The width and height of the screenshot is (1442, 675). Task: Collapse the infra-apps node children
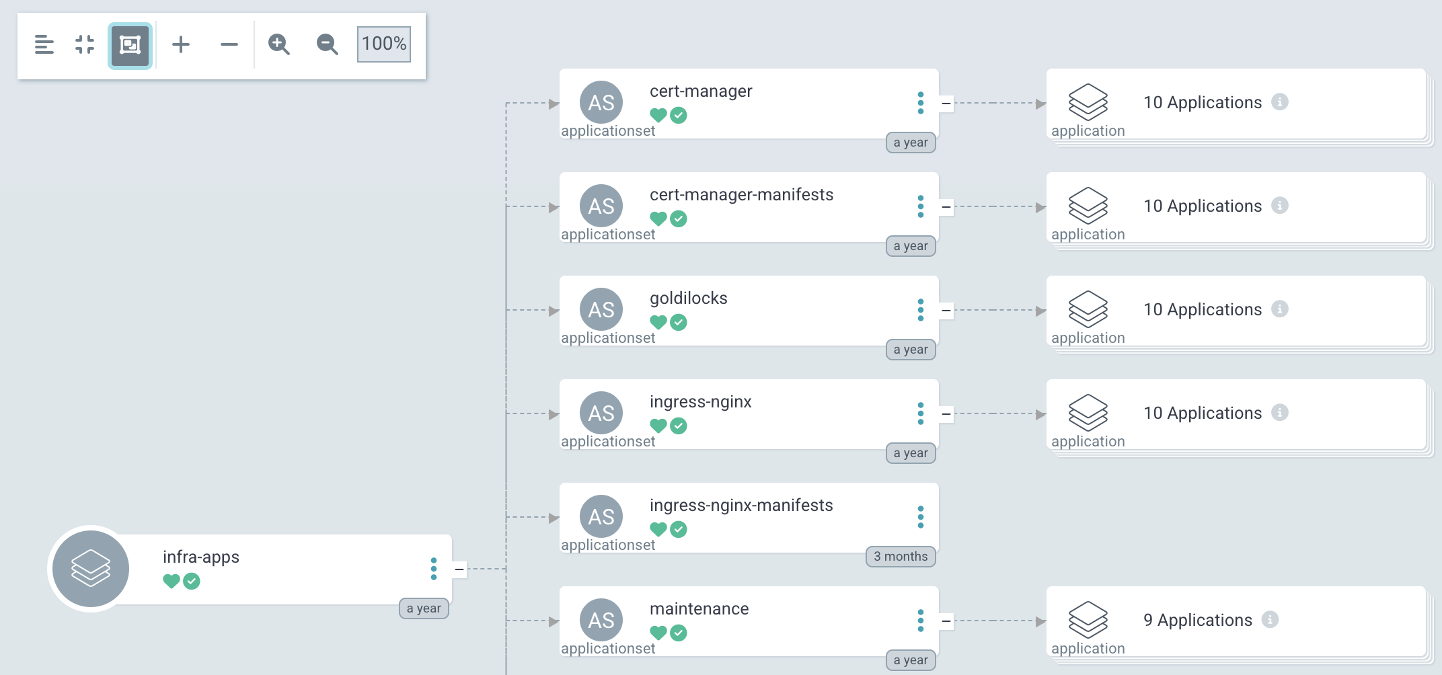click(x=459, y=569)
